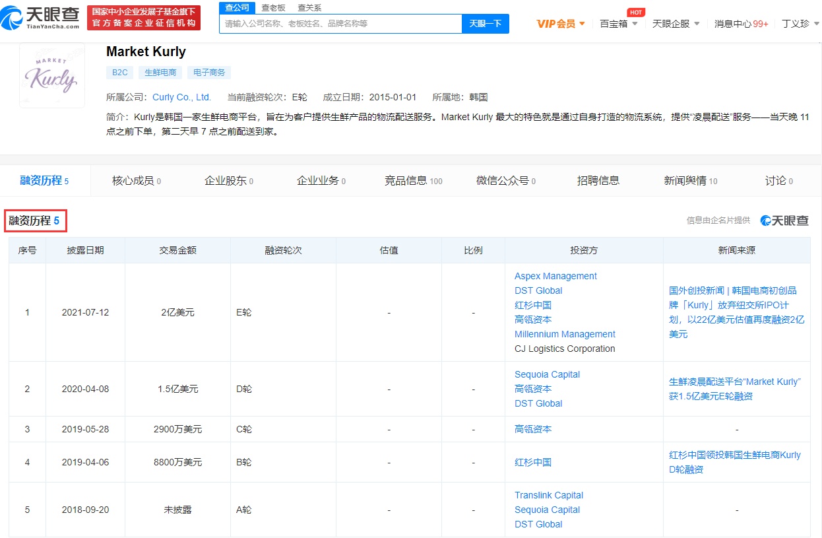Open Translink Capital investor link
The width and height of the screenshot is (822, 538).
(x=549, y=495)
